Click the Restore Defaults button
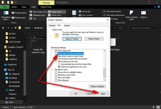Image resolution: width=161 pixels, height=109 pixels. pyautogui.click(x=97, y=86)
